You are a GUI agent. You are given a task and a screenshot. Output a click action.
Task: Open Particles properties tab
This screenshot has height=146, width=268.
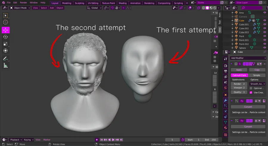tap(226, 106)
